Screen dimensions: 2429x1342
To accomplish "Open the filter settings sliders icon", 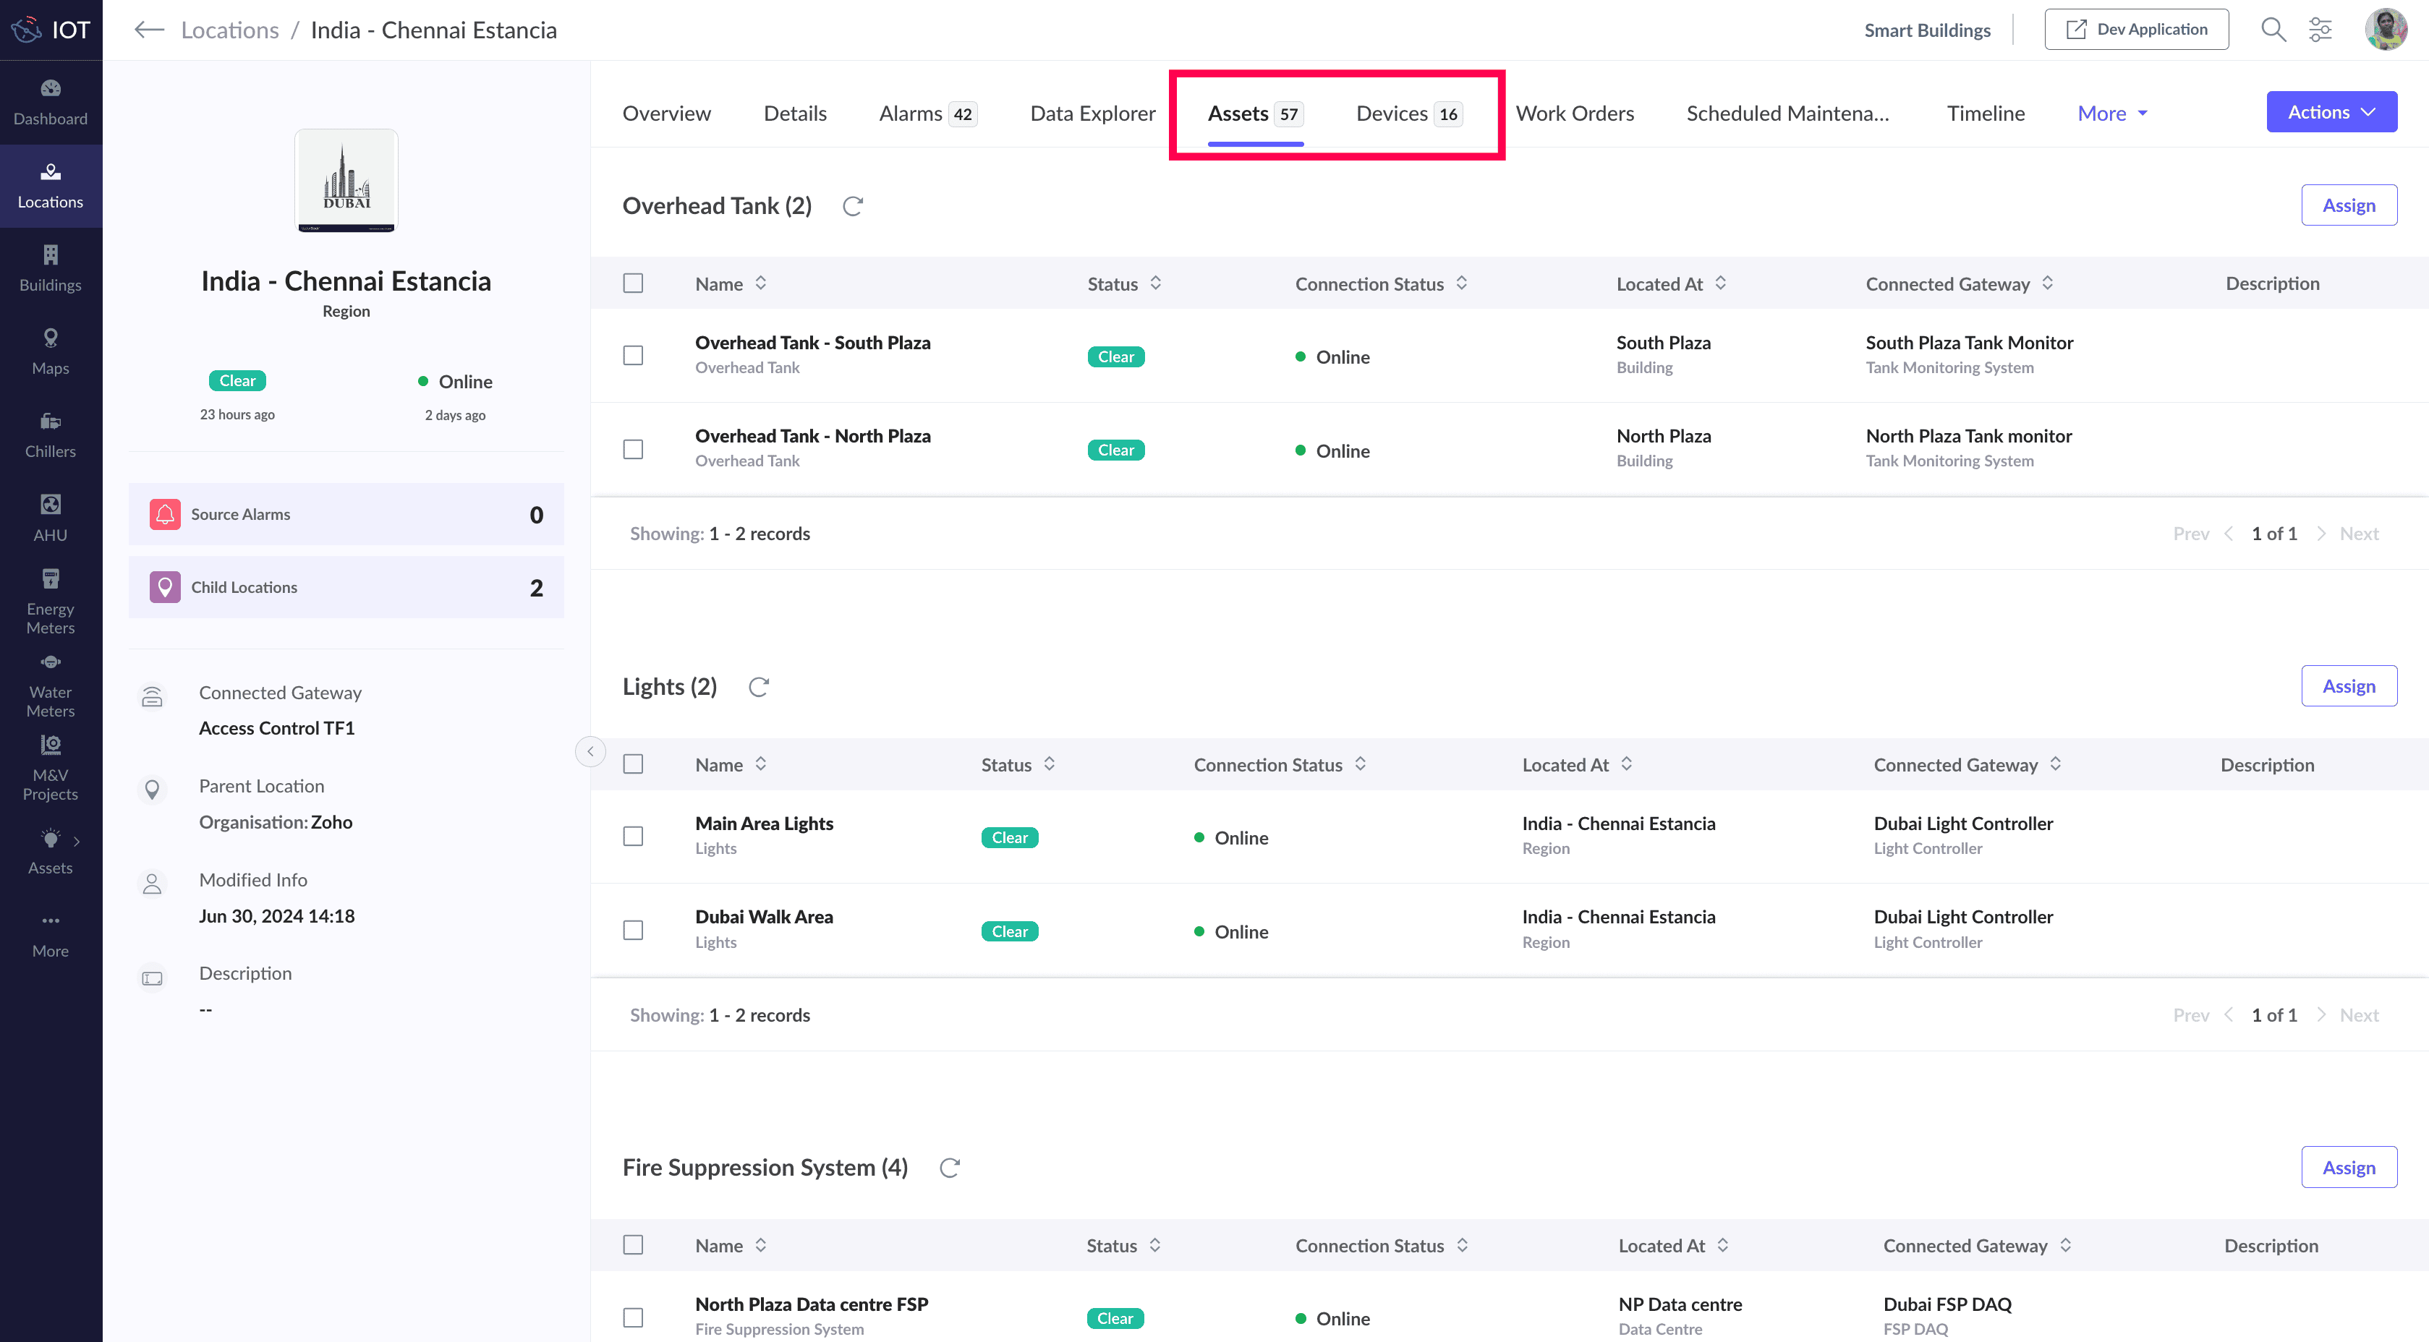I will [x=2320, y=29].
